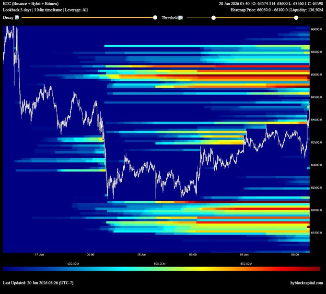
Task: Click the 61500.0 price axis label
Action: [316, 233]
